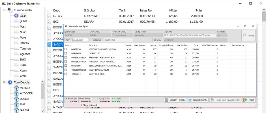This screenshot has width=266, height=113.
Task: Click the Depo column header in main window
Action: (67, 10)
